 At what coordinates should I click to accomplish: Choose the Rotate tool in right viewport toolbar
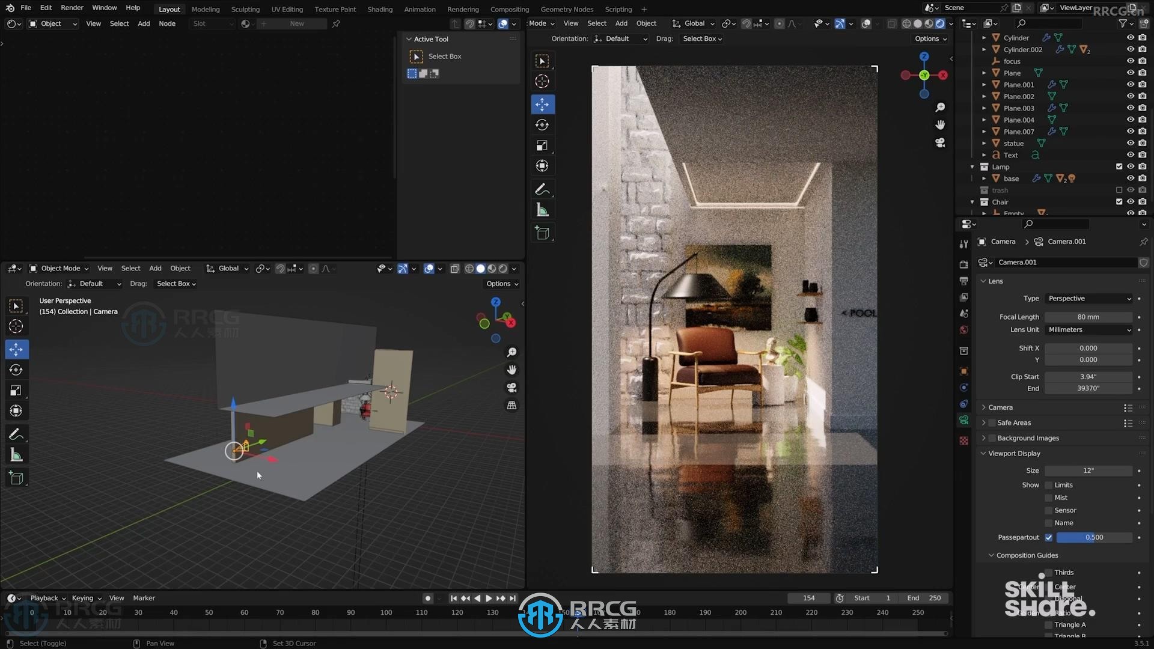pos(542,125)
